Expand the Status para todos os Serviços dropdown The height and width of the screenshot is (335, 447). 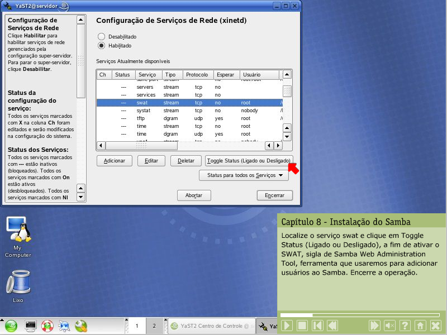pos(244,175)
